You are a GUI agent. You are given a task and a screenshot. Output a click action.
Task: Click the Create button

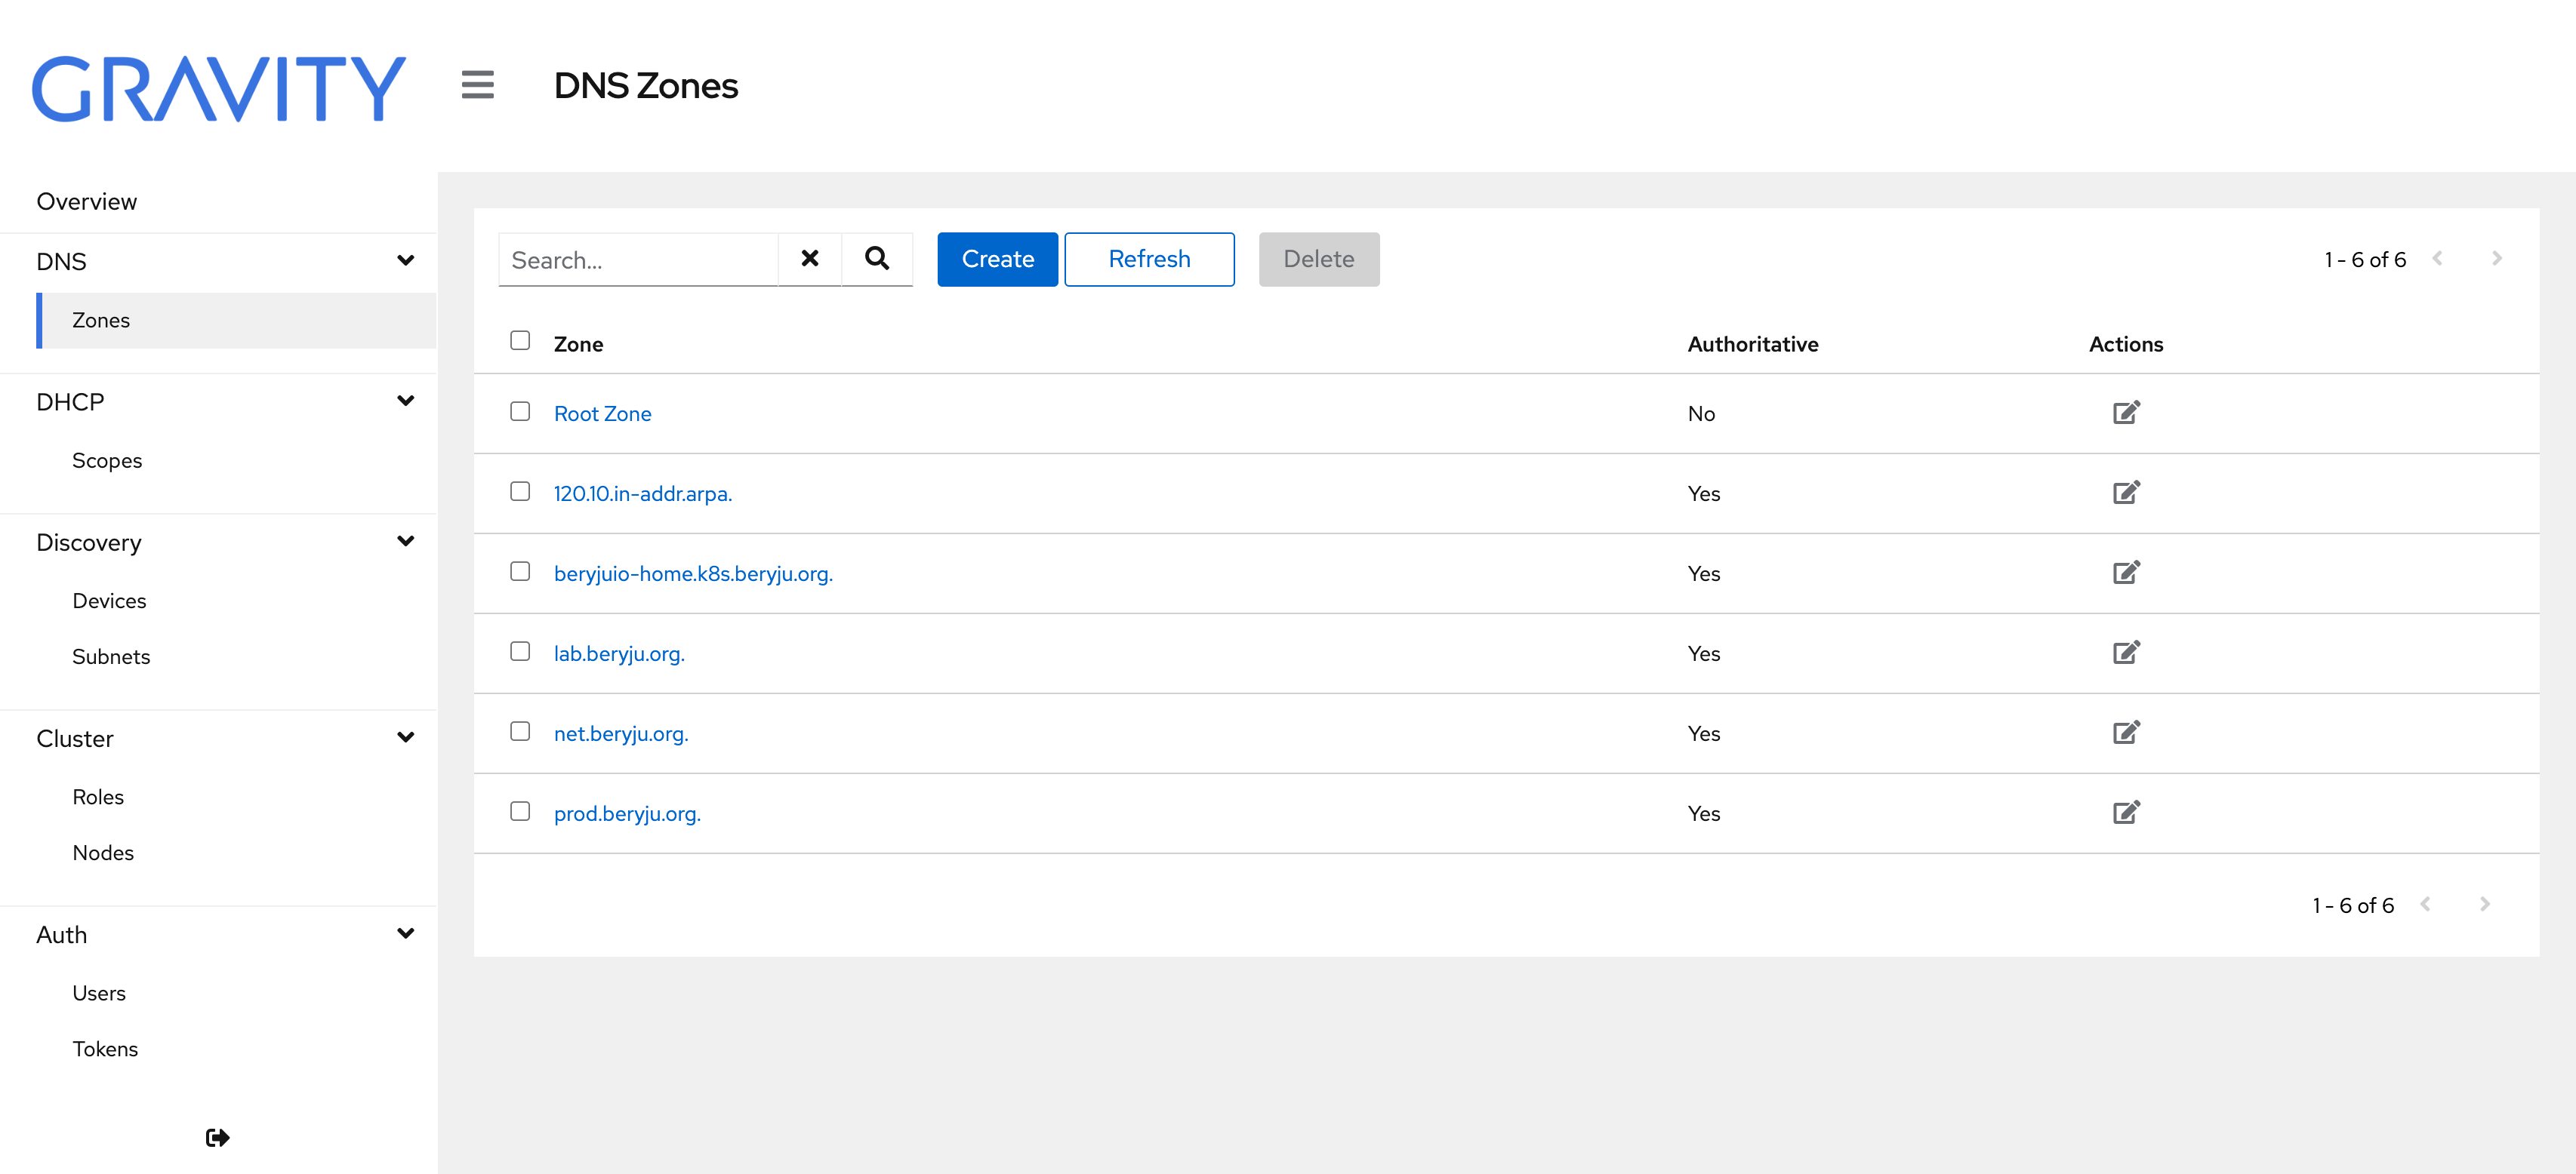click(997, 259)
